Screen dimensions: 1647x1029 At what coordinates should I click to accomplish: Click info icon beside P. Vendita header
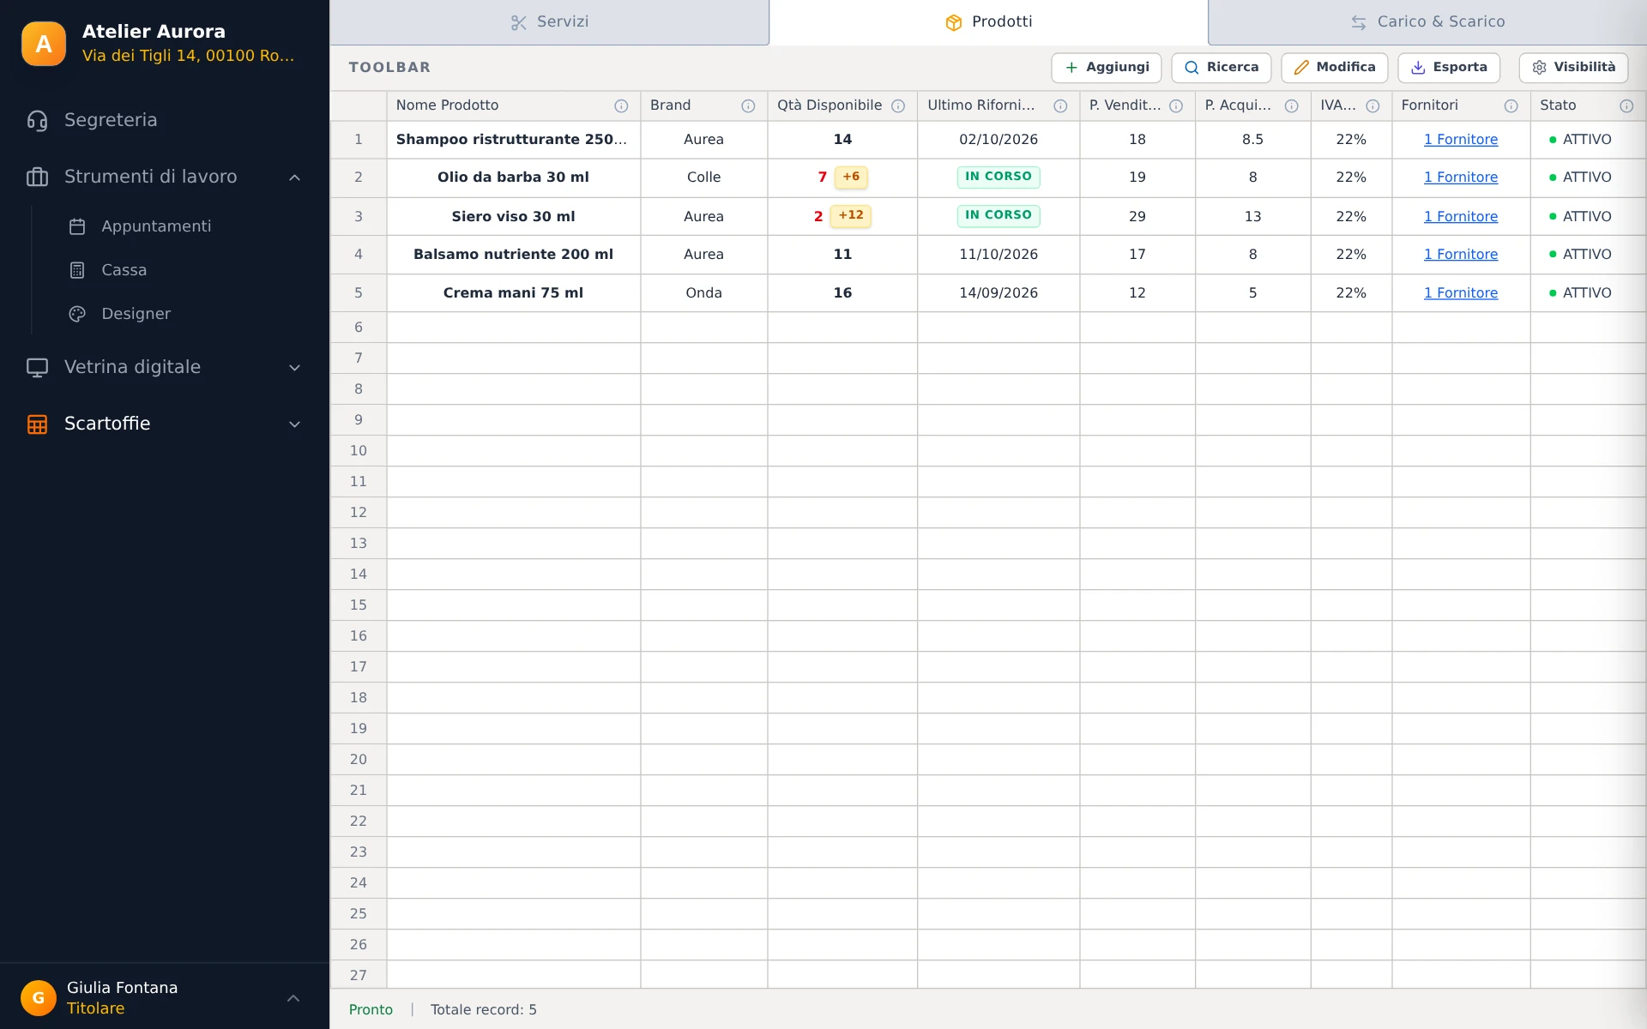click(x=1176, y=105)
